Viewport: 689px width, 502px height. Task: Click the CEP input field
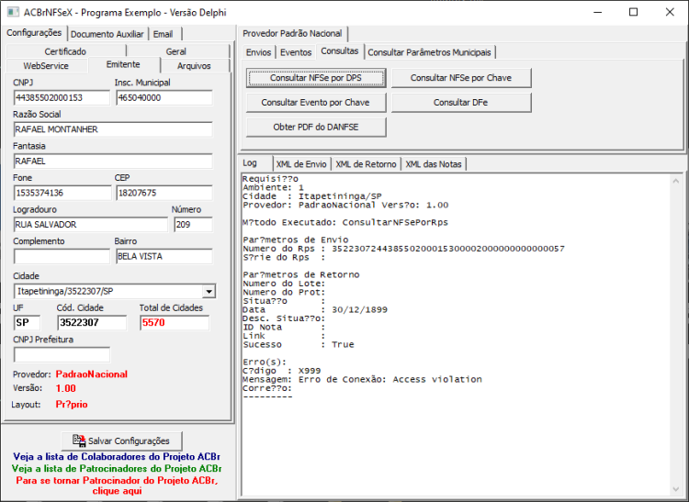click(164, 193)
